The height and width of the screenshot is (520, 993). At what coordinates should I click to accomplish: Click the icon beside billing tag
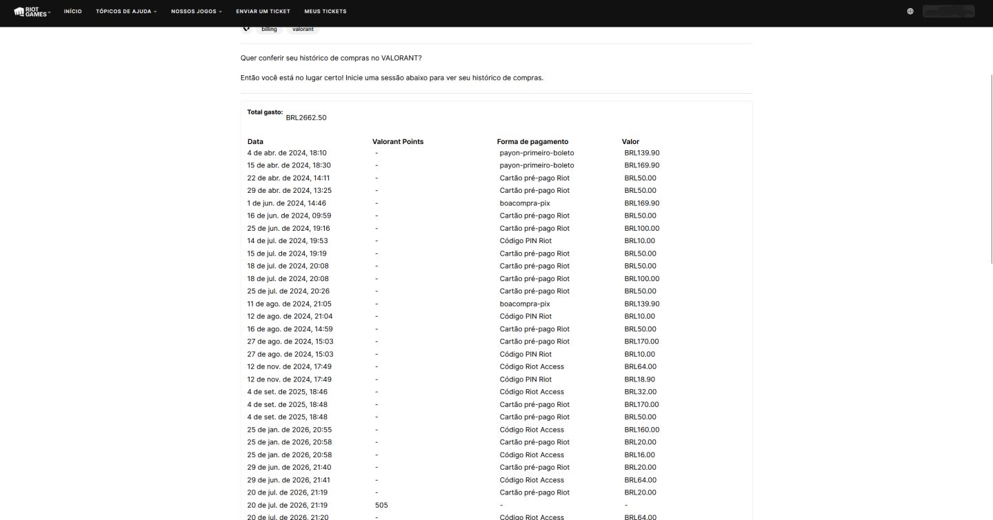[x=246, y=28]
